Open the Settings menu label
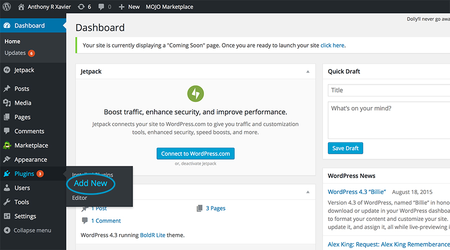Viewport: 450px width, 250px height. 25,216
